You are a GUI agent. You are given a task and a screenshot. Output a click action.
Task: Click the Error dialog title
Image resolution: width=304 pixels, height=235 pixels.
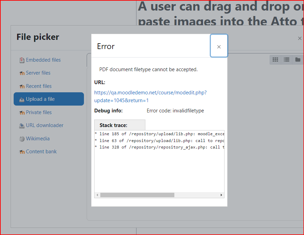pyautogui.click(x=106, y=46)
